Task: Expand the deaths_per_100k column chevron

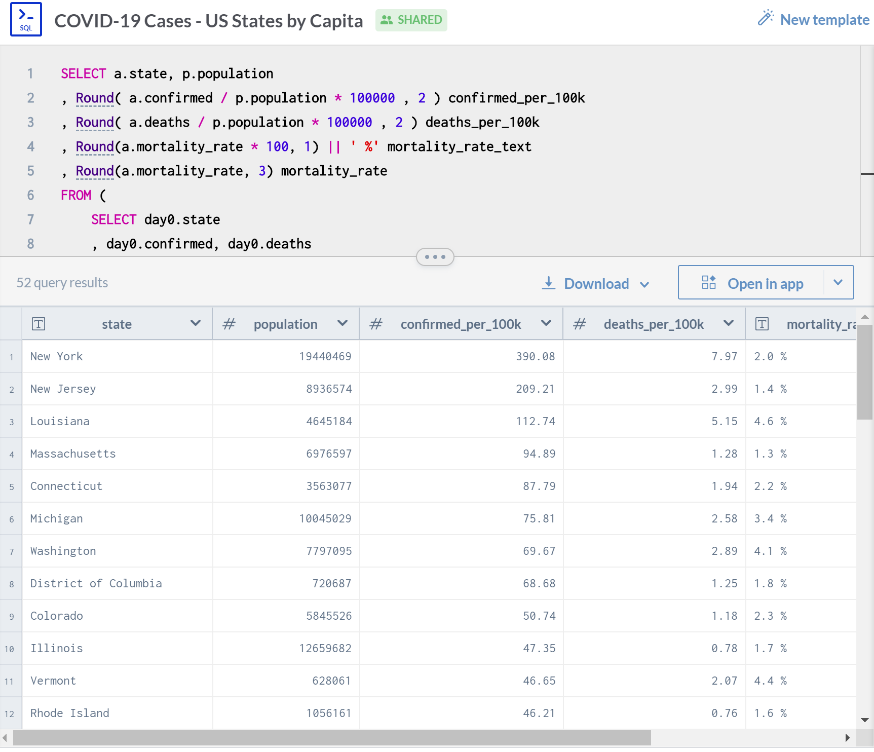Action: [728, 323]
